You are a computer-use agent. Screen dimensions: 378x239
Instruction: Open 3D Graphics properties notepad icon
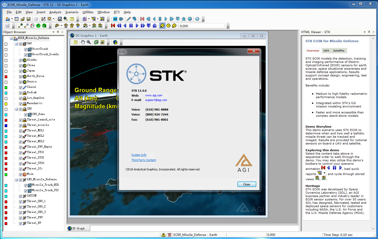pos(75,42)
